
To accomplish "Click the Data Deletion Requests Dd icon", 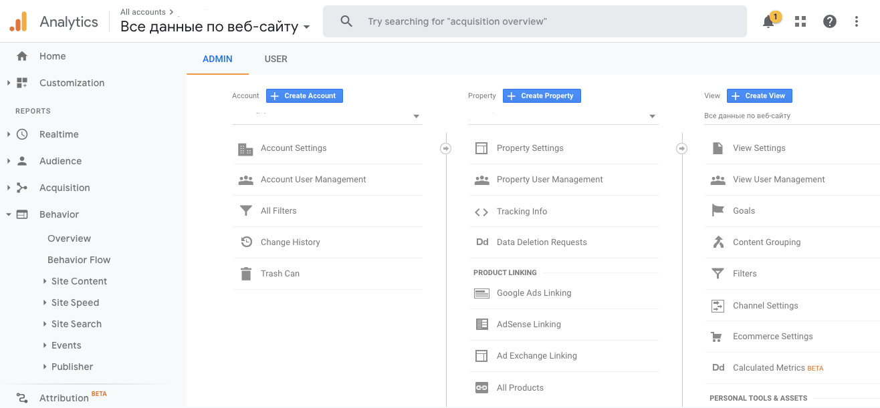I will [482, 242].
